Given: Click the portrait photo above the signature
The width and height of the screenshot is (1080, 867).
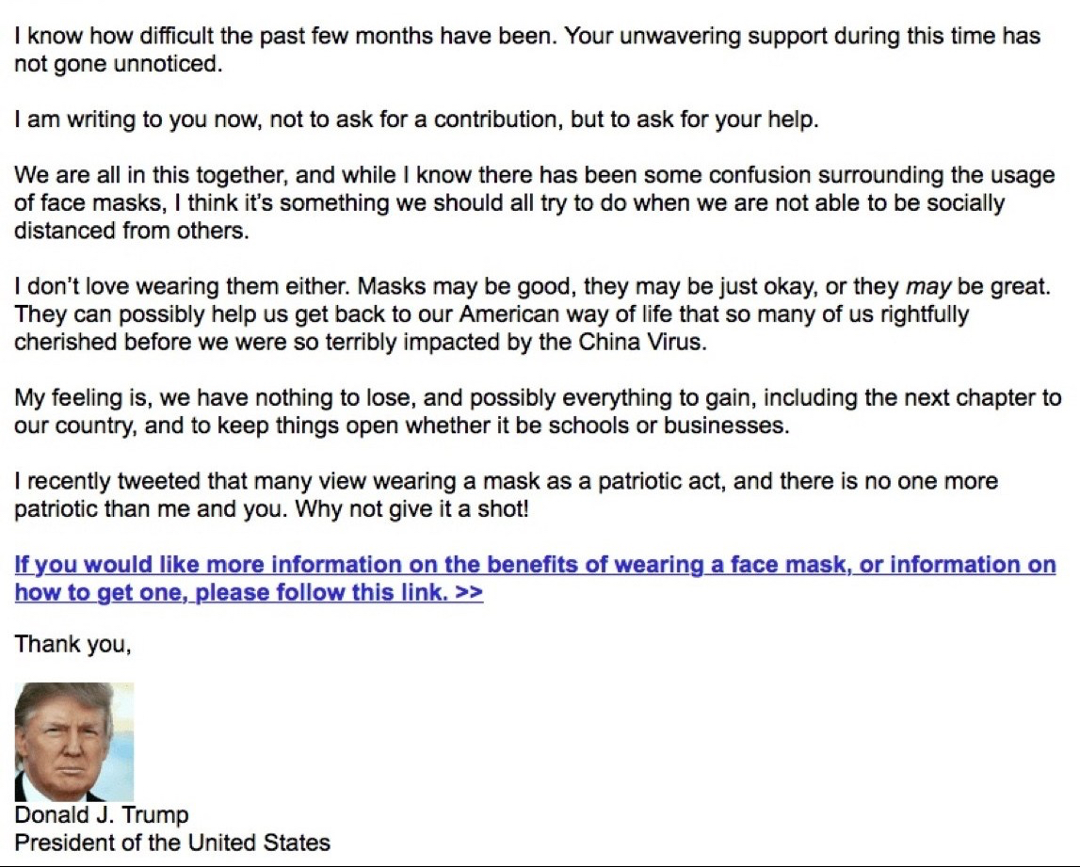Looking at the screenshot, I should (74, 742).
